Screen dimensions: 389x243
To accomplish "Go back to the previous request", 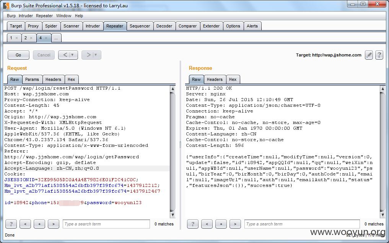I will coord(65,55).
